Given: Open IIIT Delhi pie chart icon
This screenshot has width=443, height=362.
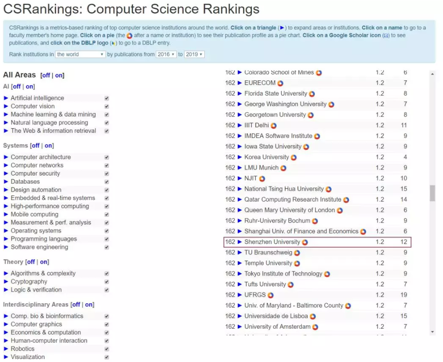Looking at the screenshot, I should coord(274,126).
